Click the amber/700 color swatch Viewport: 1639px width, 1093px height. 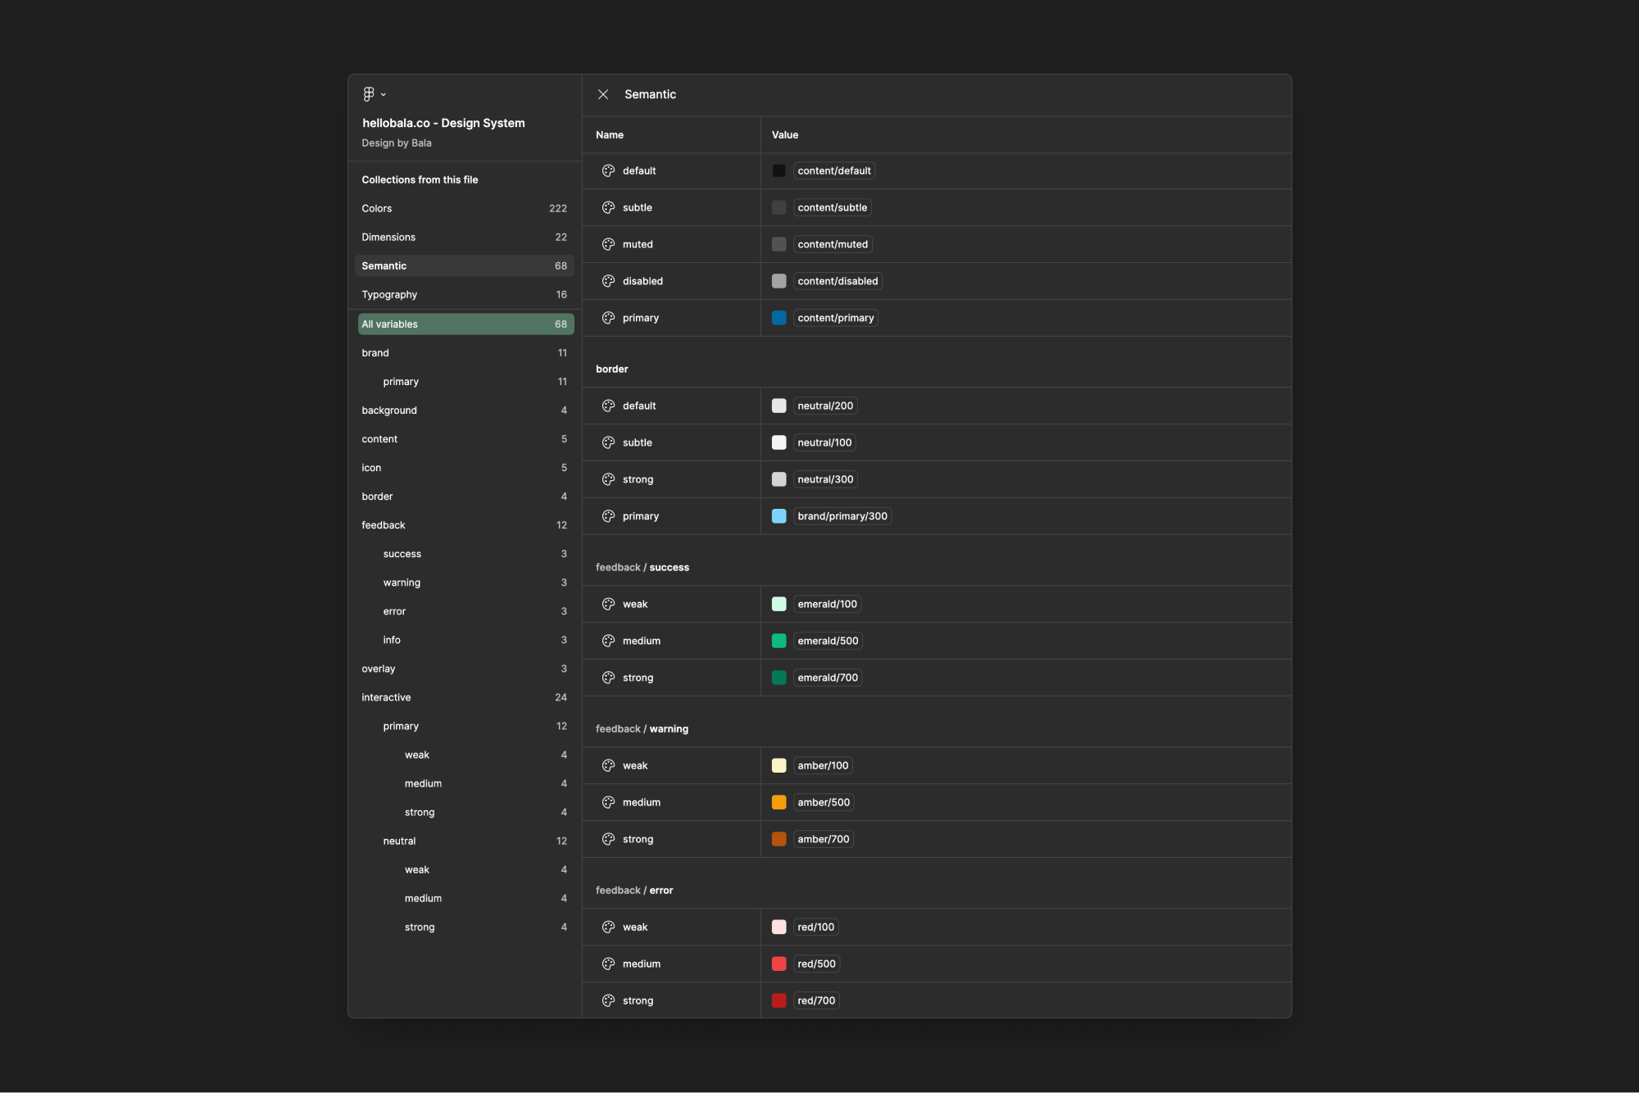[x=779, y=839]
